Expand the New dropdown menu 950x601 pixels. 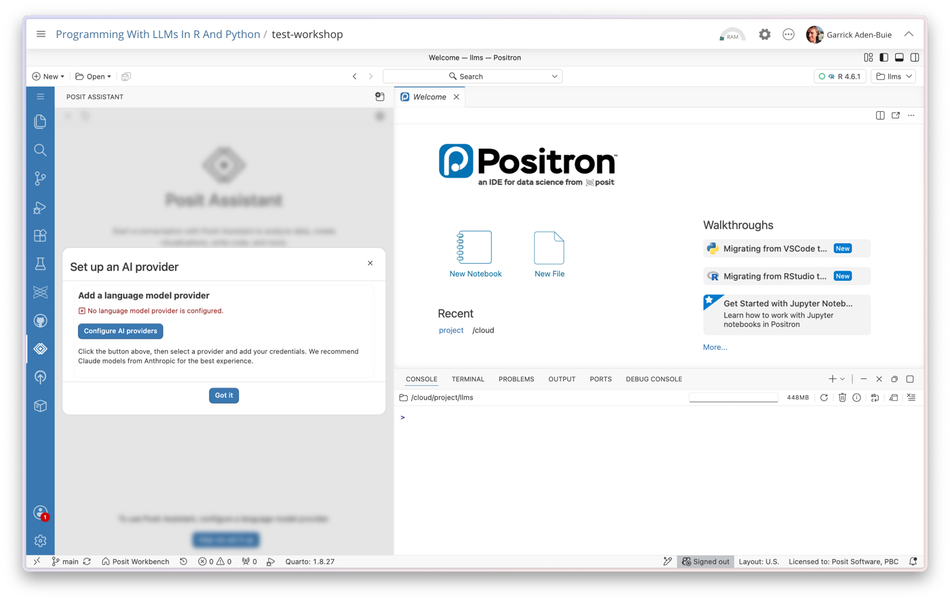[48, 77]
